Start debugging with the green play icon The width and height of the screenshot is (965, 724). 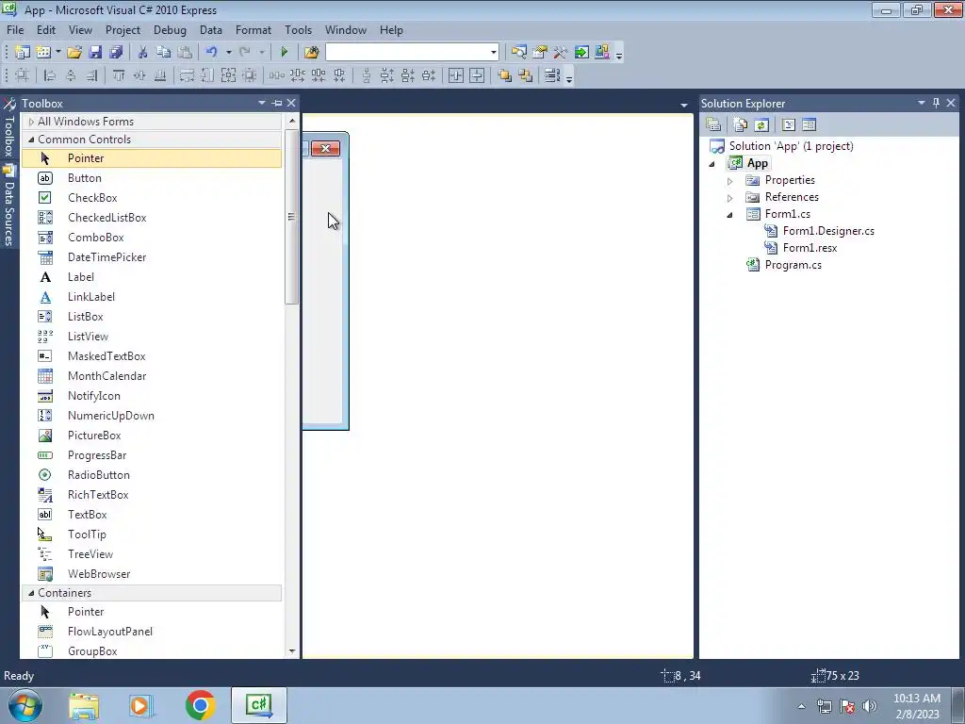coord(285,53)
